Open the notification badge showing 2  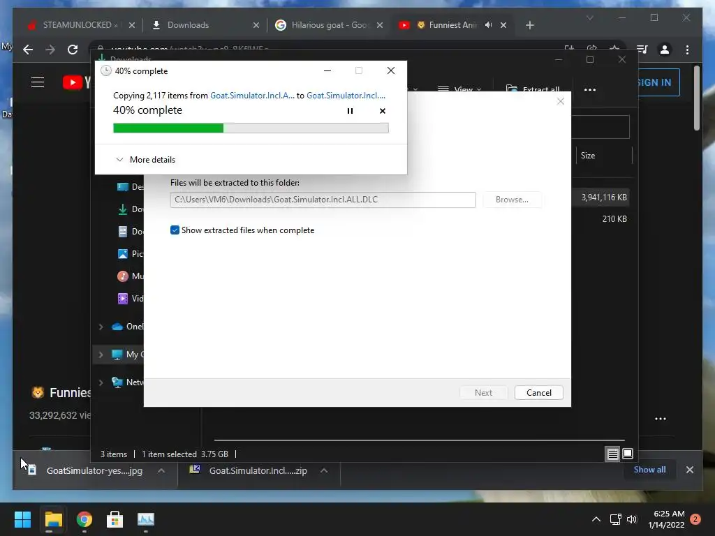click(x=695, y=519)
